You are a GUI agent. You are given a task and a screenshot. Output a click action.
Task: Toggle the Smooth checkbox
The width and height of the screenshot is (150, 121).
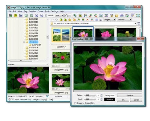(x=46, y=15)
